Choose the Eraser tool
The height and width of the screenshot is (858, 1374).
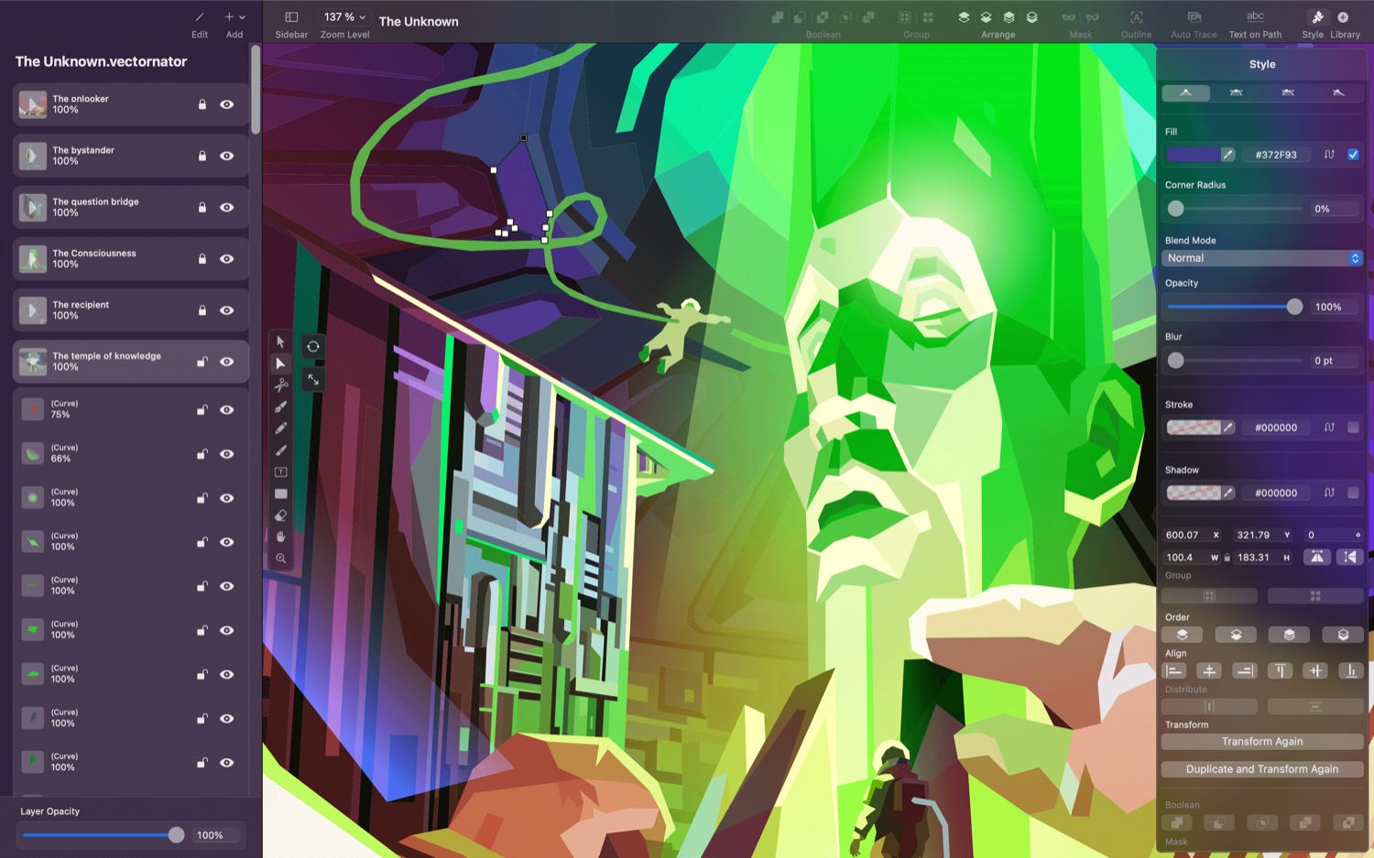click(x=281, y=516)
